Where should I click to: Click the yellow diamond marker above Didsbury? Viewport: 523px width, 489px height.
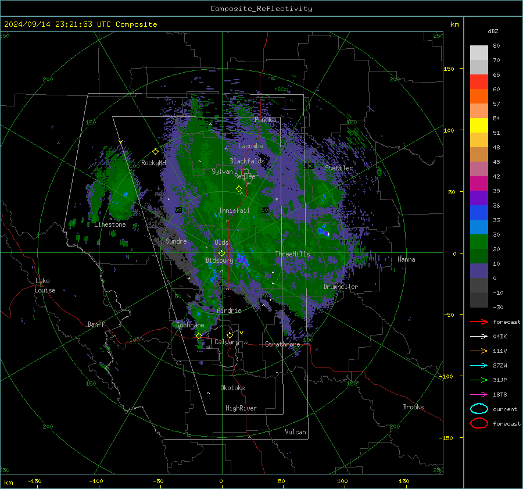pyautogui.click(x=221, y=254)
